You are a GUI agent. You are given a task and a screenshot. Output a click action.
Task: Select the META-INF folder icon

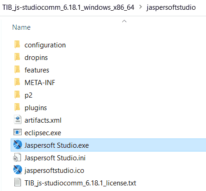(17, 82)
